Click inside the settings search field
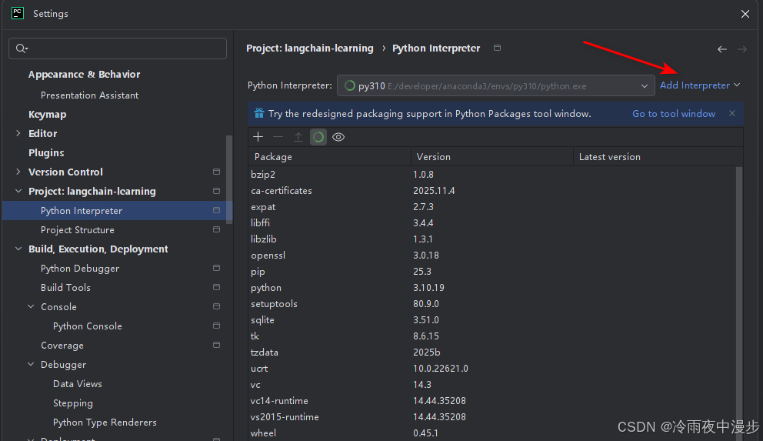763x441 pixels. pos(118,48)
